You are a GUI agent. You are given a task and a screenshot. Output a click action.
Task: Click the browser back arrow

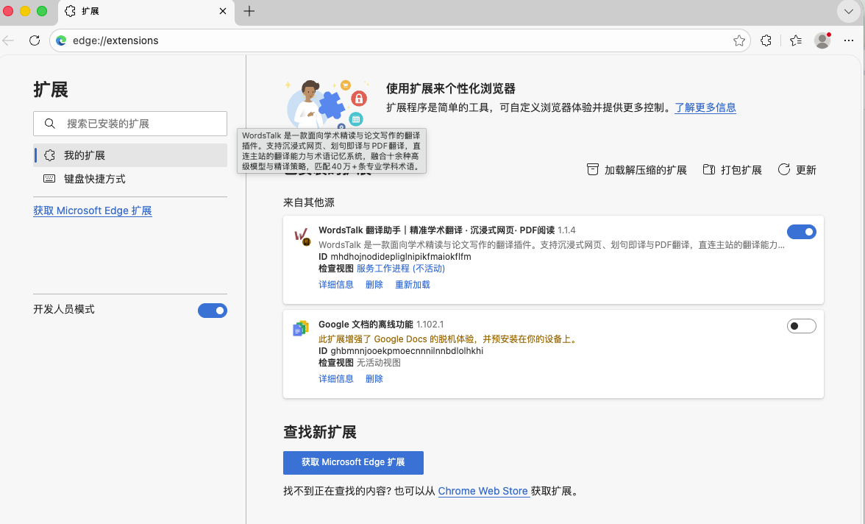[x=8, y=40]
